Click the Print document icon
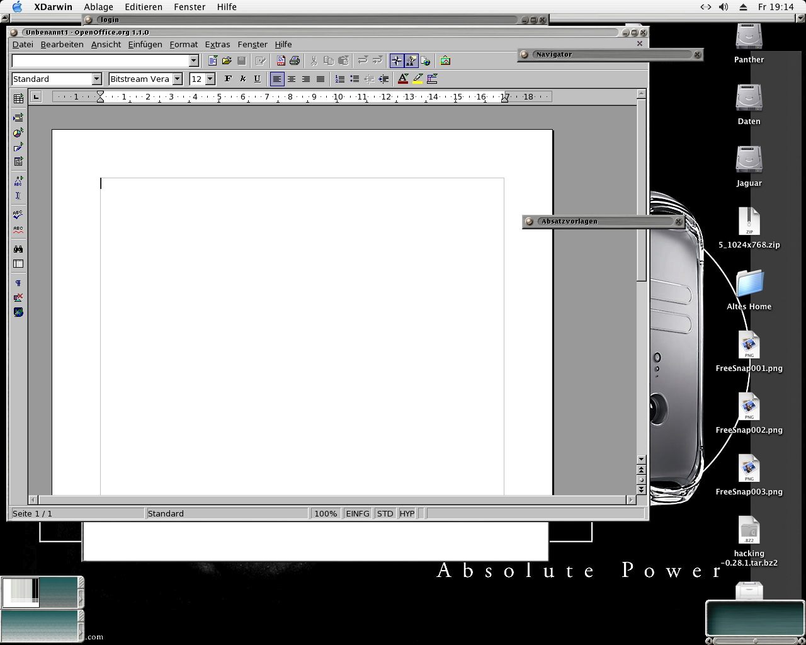The width and height of the screenshot is (806, 645). tap(294, 61)
